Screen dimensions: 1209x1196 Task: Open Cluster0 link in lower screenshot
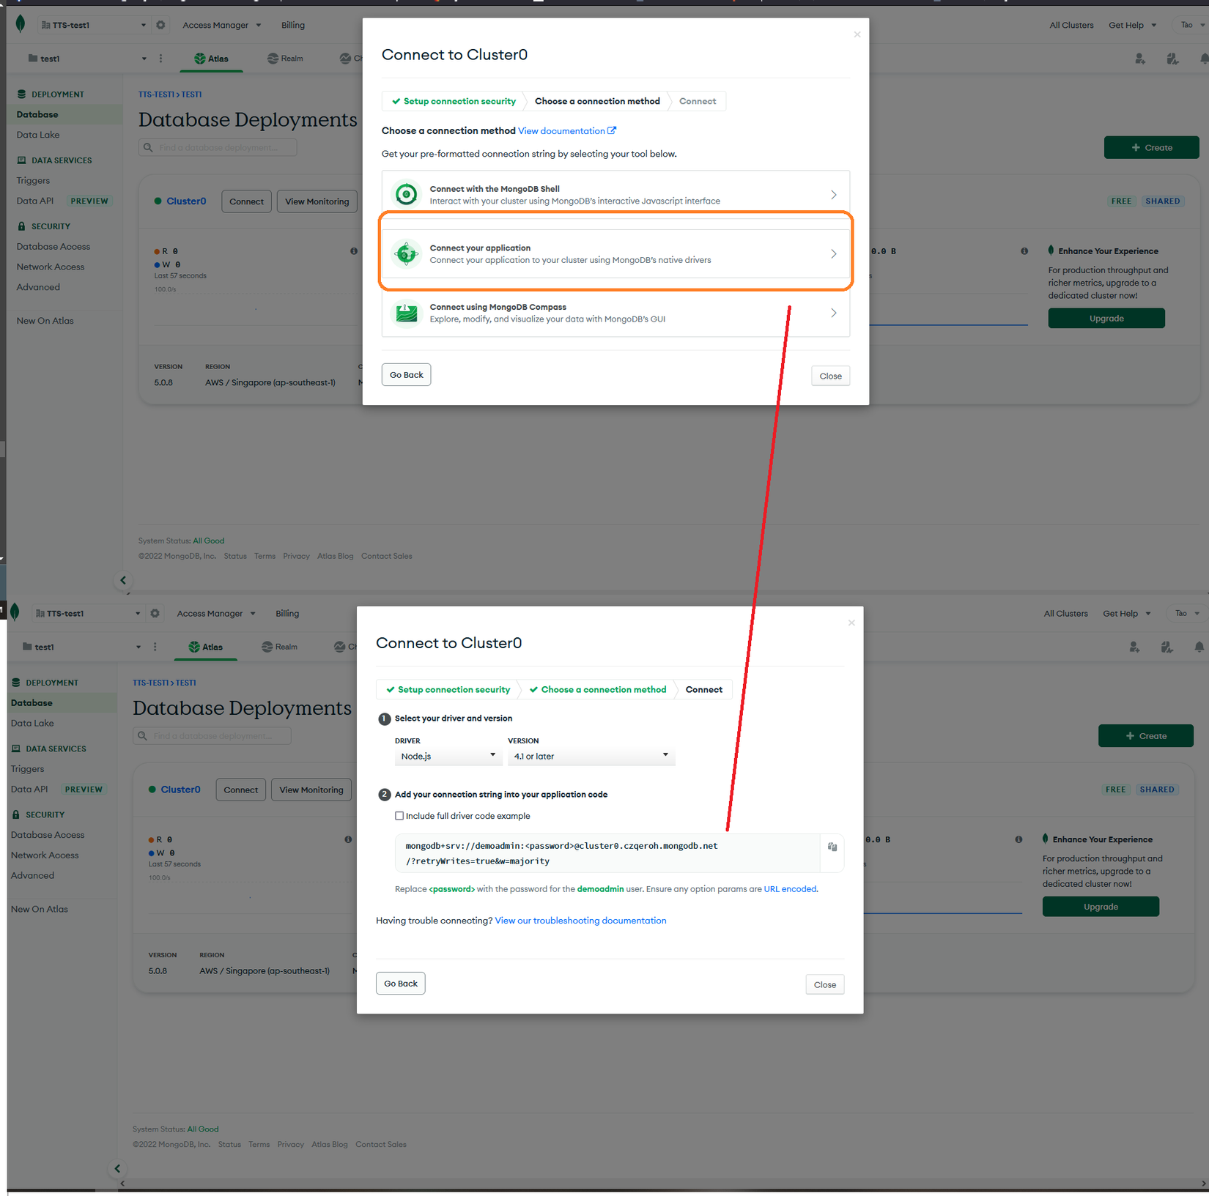(x=180, y=790)
